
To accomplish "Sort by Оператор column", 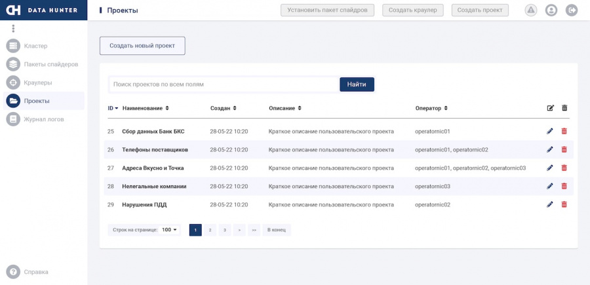I will tap(431, 108).
